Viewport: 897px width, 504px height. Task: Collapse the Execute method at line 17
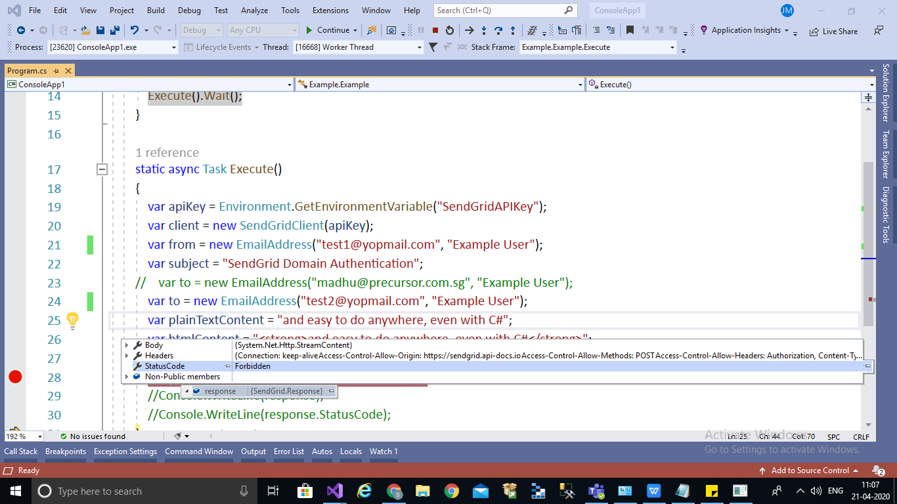pyautogui.click(x=102, y=169)
